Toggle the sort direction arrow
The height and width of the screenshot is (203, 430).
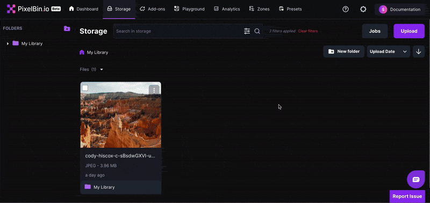[419, 52]
